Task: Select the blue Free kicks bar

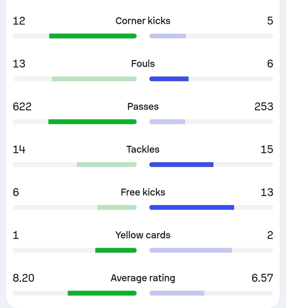Action: [192, 207]
